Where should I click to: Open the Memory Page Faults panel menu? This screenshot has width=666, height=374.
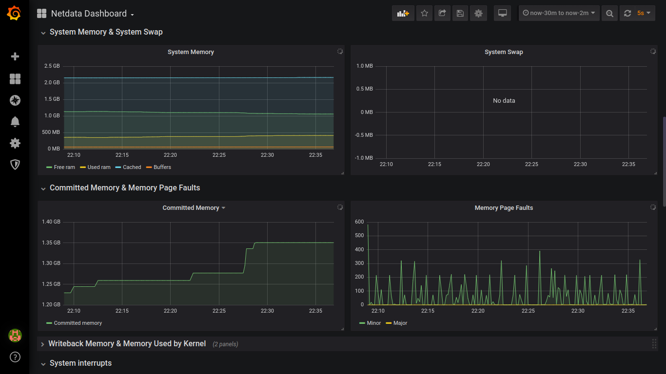tap(504, 208)
